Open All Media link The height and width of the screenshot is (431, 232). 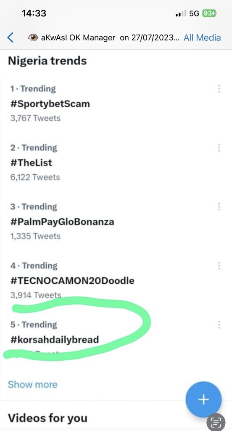pos(202,37)
